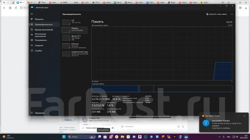This screenshot has width=250, height=140.
Task: Select the ЦП performance graph thumbnail
Action: (x=66, y=22)
